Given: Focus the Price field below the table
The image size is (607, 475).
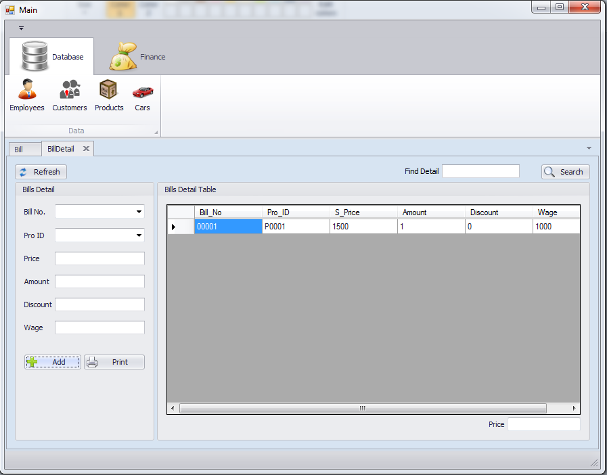Looking at the screenshot, I should [544, 424].
